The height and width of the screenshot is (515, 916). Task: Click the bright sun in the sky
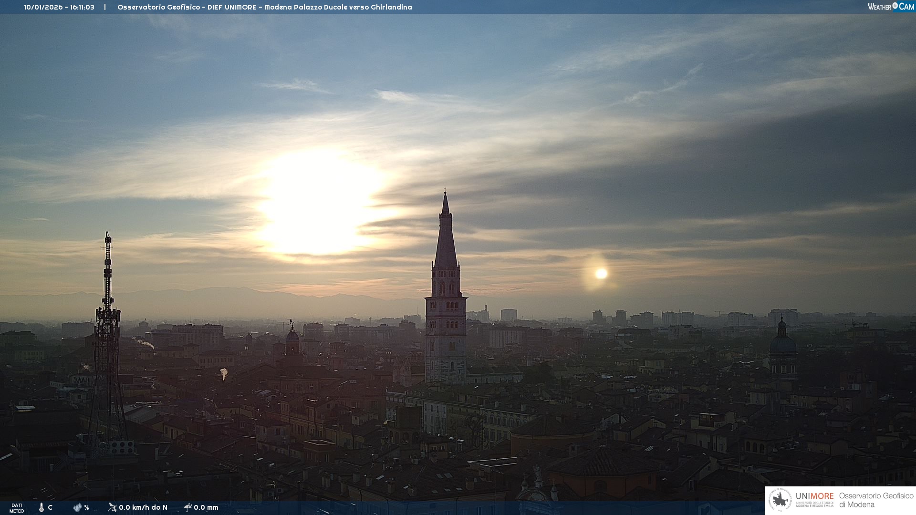317,203
